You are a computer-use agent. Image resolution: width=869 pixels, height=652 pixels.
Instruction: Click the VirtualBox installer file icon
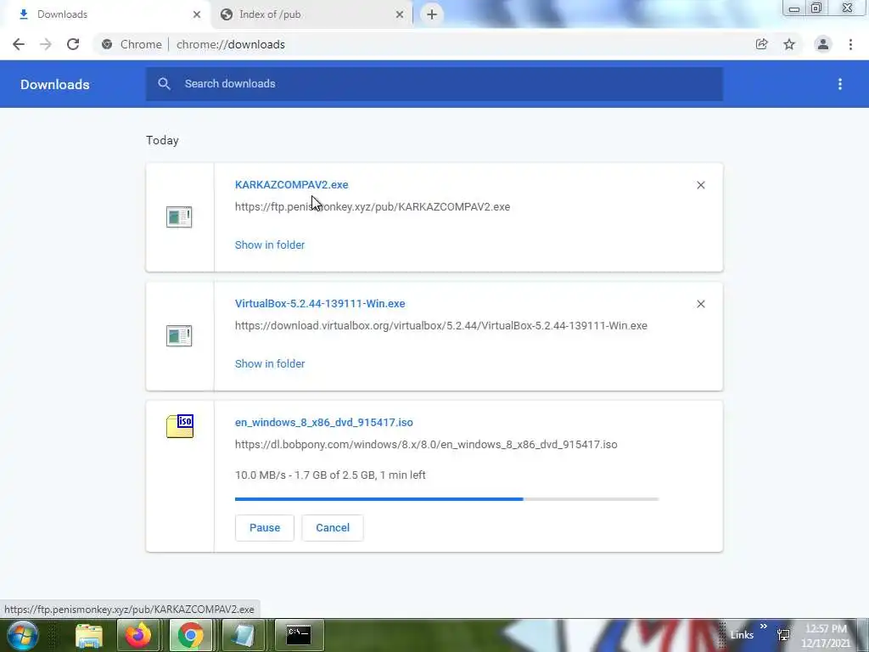[179, 335]
